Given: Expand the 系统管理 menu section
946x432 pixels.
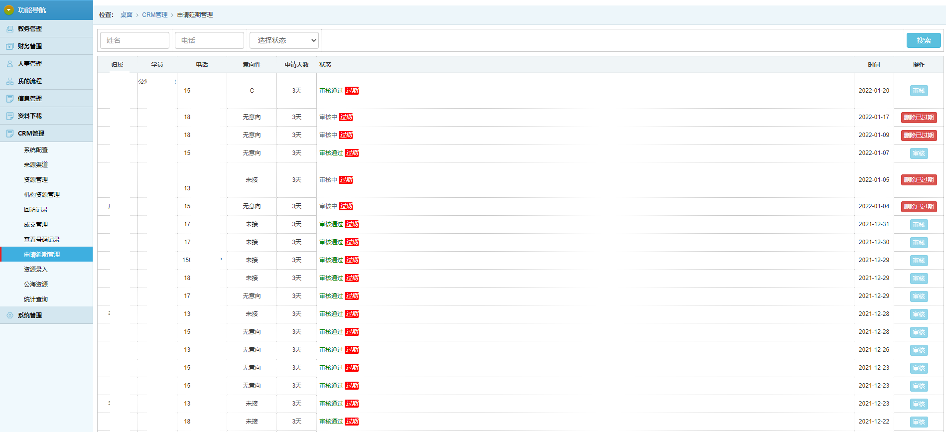Looking at the screenshot, I should coord(30,315).
